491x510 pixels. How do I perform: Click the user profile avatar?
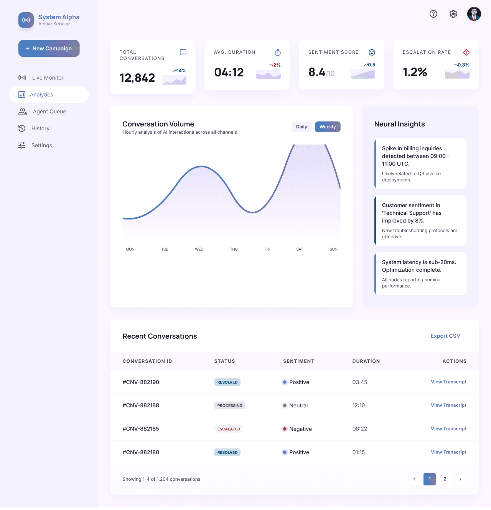click(474, 14)
